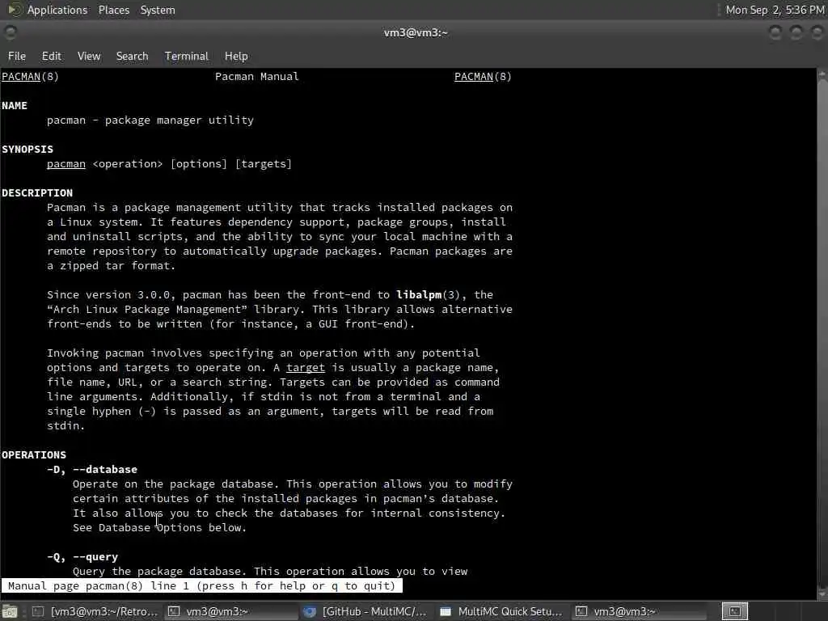Screen dimensions: 828x621
Task: Maximize the terminal window
Action: [796, 32]
